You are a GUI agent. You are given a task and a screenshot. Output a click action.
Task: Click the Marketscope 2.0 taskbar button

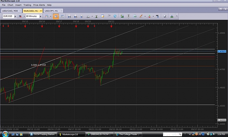pyautogui.click(x=71, y=134)
